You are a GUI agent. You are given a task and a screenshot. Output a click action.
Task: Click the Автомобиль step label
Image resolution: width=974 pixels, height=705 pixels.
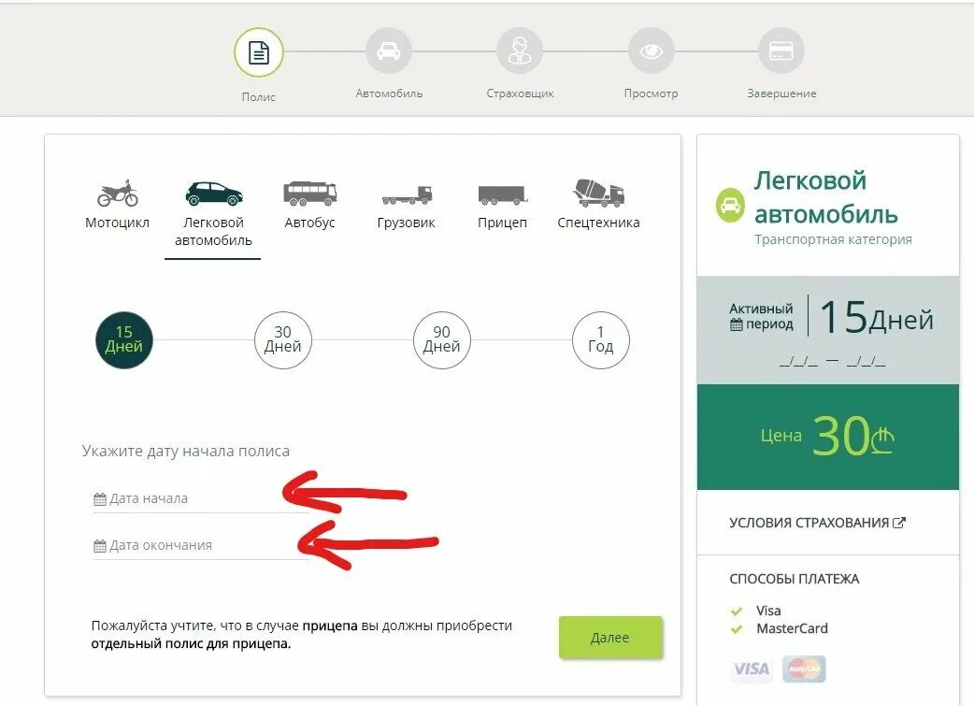pos(389,94)
